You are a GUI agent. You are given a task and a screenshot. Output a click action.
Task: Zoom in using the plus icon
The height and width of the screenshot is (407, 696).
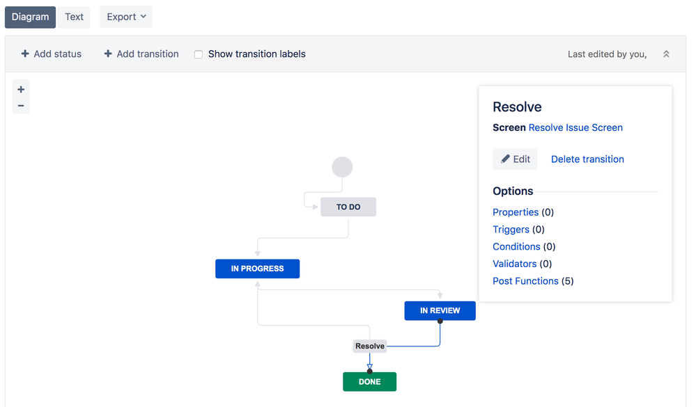pyautogui.click(x=20, y=88)
